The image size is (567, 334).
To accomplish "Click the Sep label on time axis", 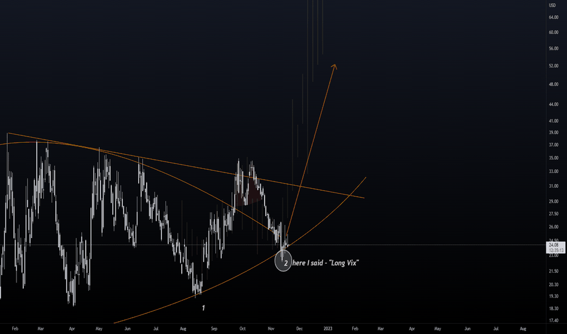I will pyautogui.click(x=214, y=329).
